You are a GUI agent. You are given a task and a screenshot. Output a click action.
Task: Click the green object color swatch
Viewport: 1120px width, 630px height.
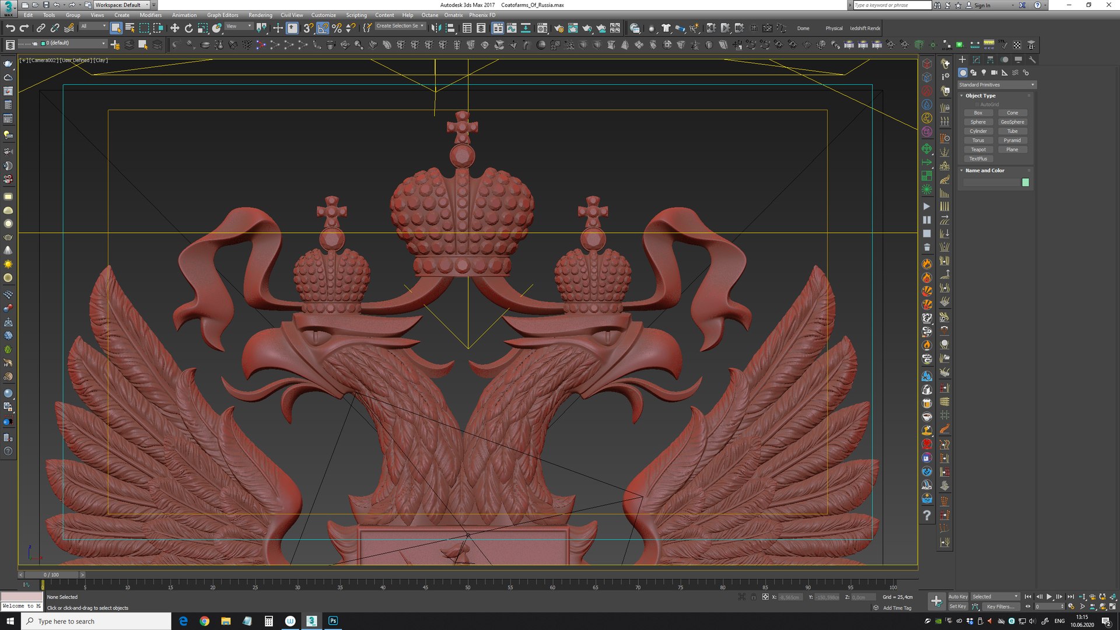tap(1025, 183)
